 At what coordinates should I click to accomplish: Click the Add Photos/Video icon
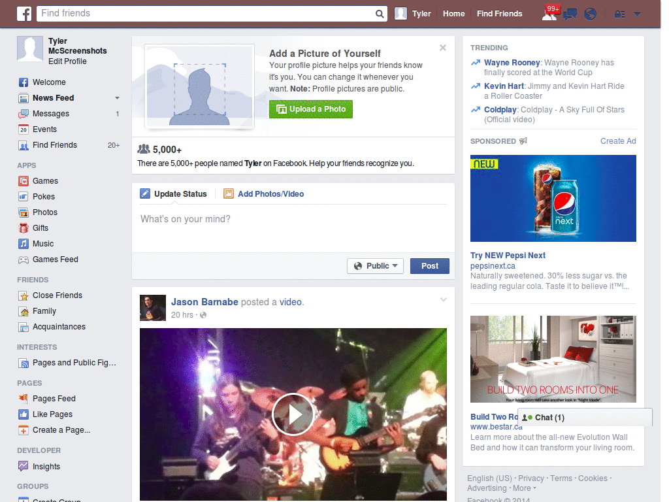point(229,193)
